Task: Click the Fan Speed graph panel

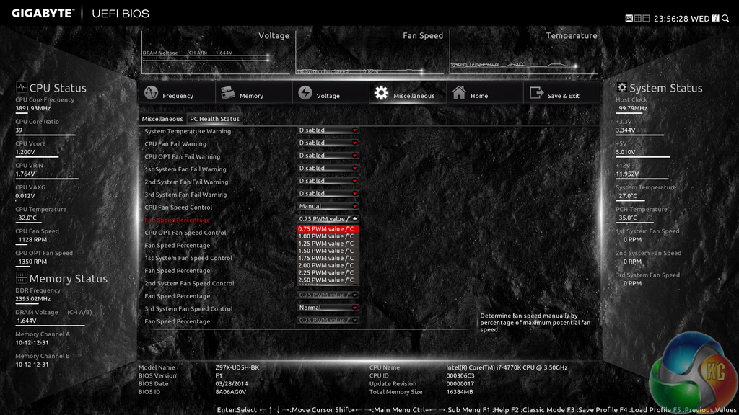Action: click(370, 53)
